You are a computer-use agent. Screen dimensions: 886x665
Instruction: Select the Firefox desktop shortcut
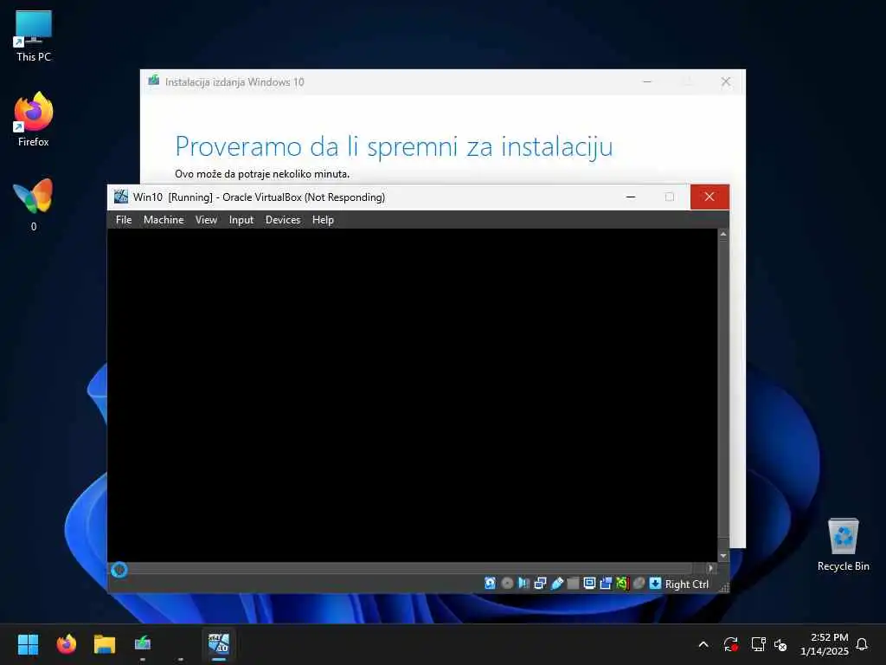(34, 119)
